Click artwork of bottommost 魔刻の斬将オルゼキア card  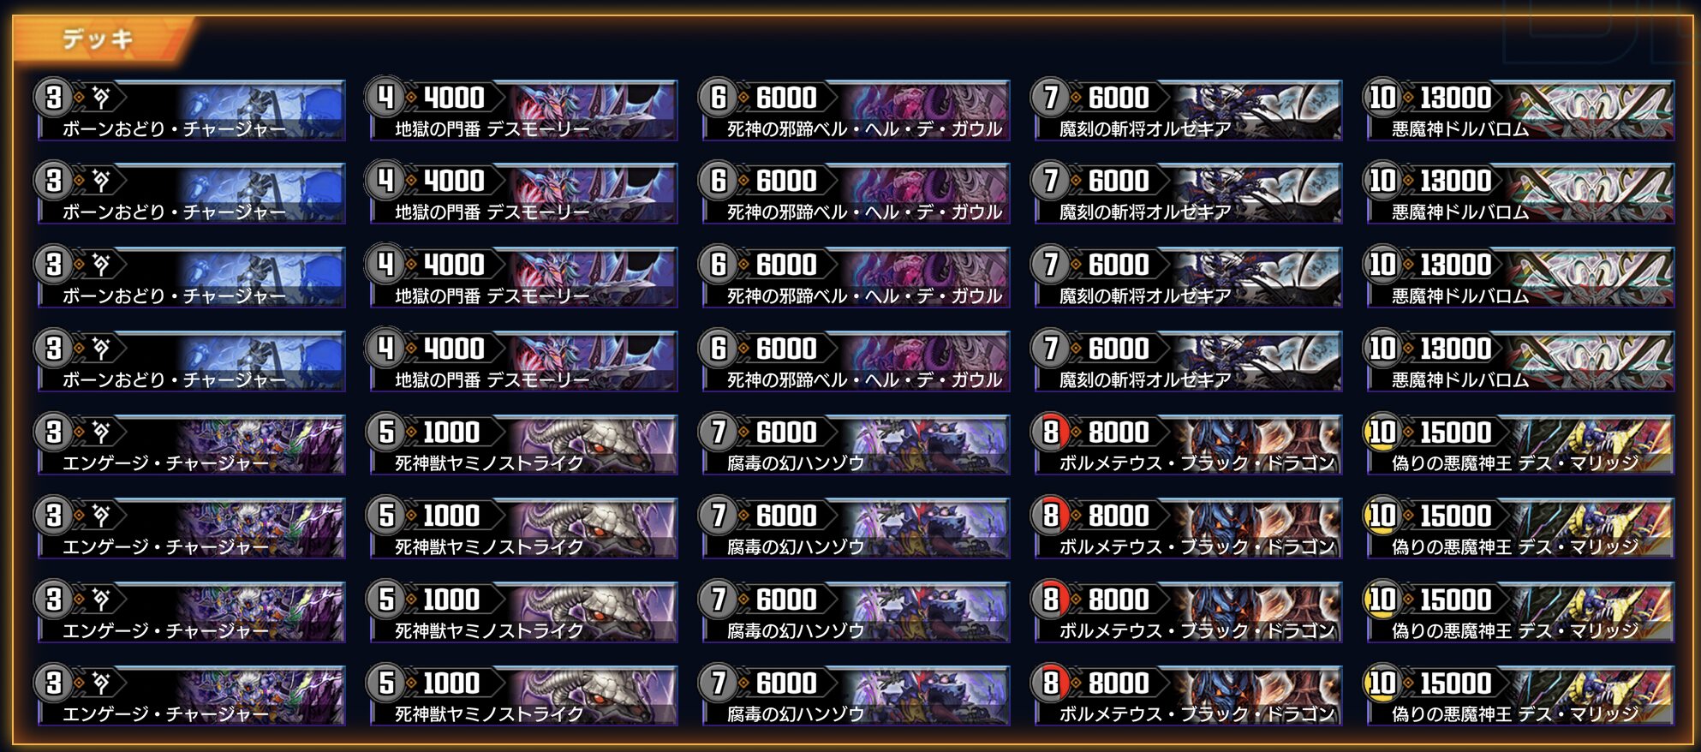point(1255,358)
